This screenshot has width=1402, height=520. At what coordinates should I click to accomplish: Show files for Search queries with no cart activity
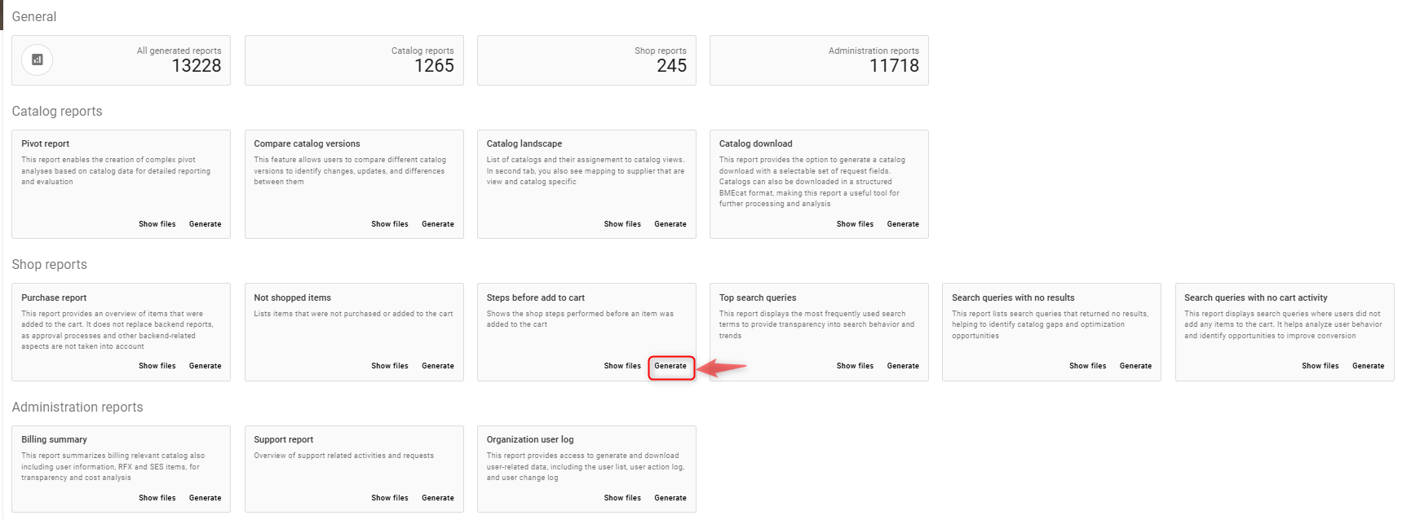click(1320, 366)
